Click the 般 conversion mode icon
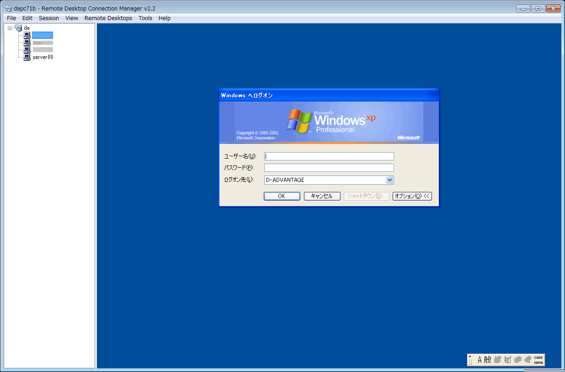Viewport: 565px width, 372px height. tap(487, 360)
